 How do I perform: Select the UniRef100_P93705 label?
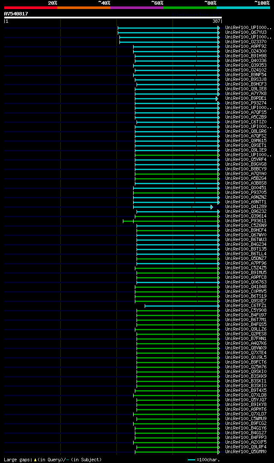246,192
